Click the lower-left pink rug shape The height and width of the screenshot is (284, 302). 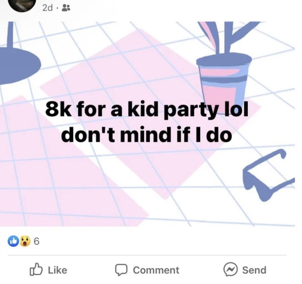(x=60, y=173)
